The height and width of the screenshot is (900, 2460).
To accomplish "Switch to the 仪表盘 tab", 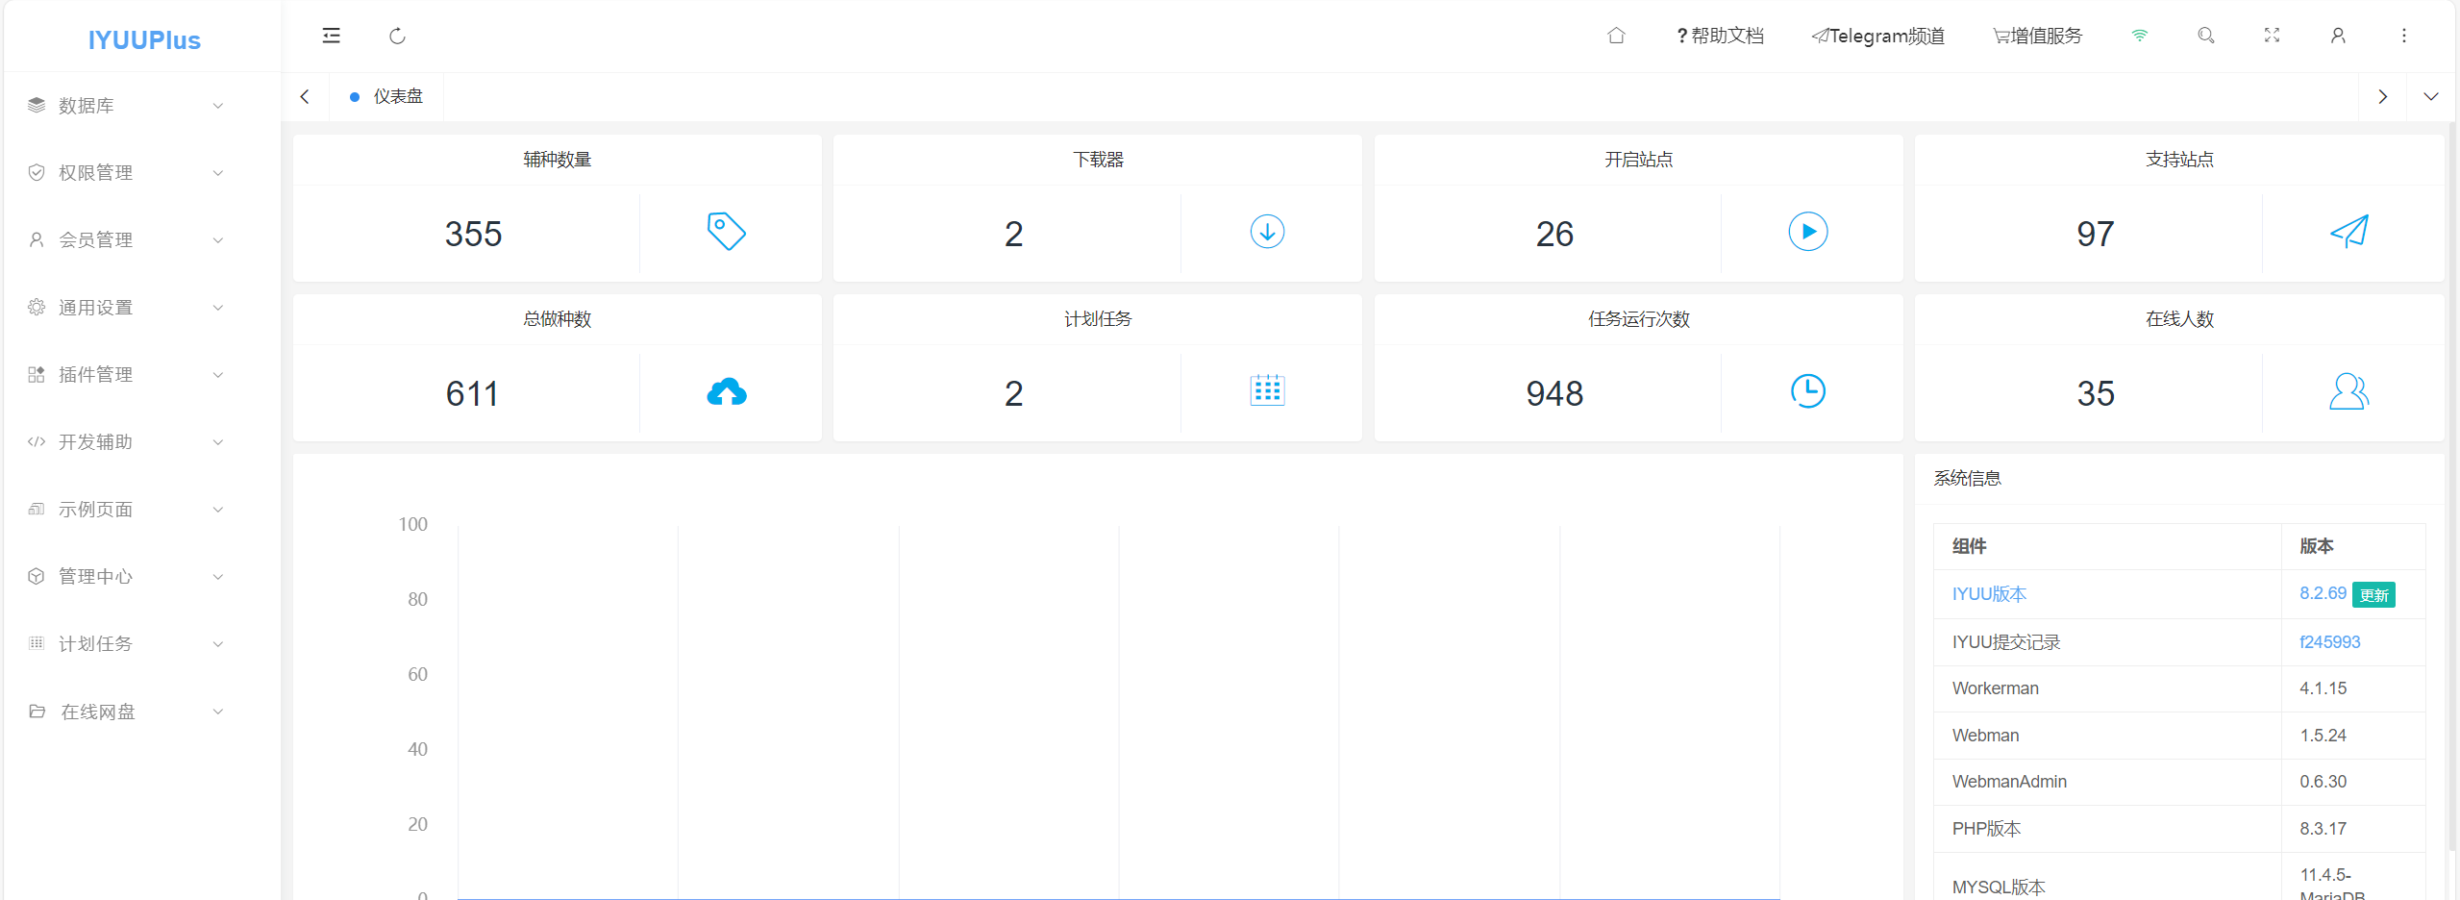I will tap(395, 96).
